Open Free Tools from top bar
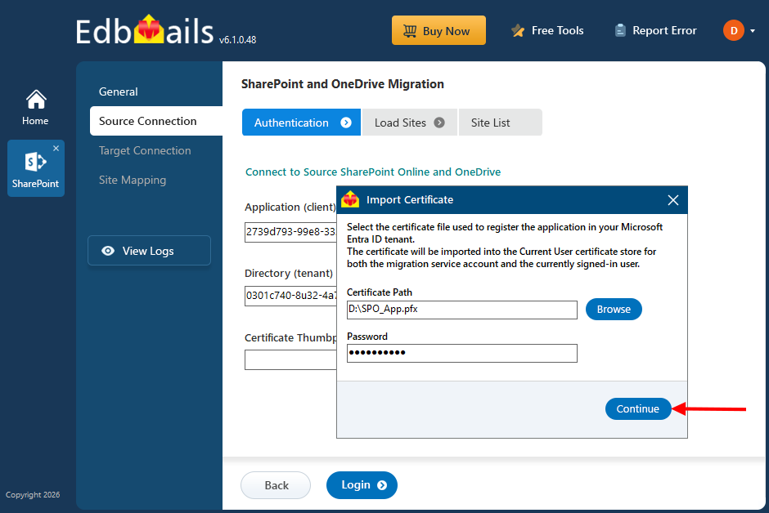The image size is (769, 513). coord(547,31)
